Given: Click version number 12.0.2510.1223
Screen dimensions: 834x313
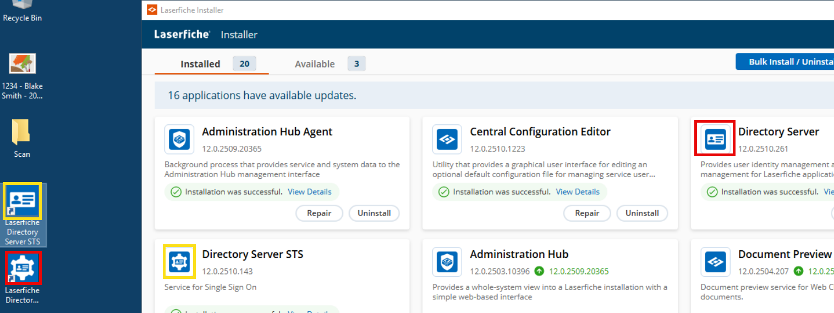Looking at the screenshot, I should [497, 149].
